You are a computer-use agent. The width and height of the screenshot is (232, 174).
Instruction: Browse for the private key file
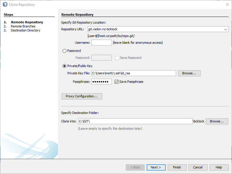pyautogui.click(x=189, y=73)
